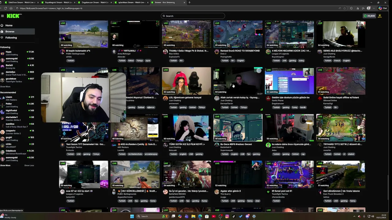Open 'Ranked DuoQ ROAD TO 500' stream thumbnail
392x220 pixels.
238,34
